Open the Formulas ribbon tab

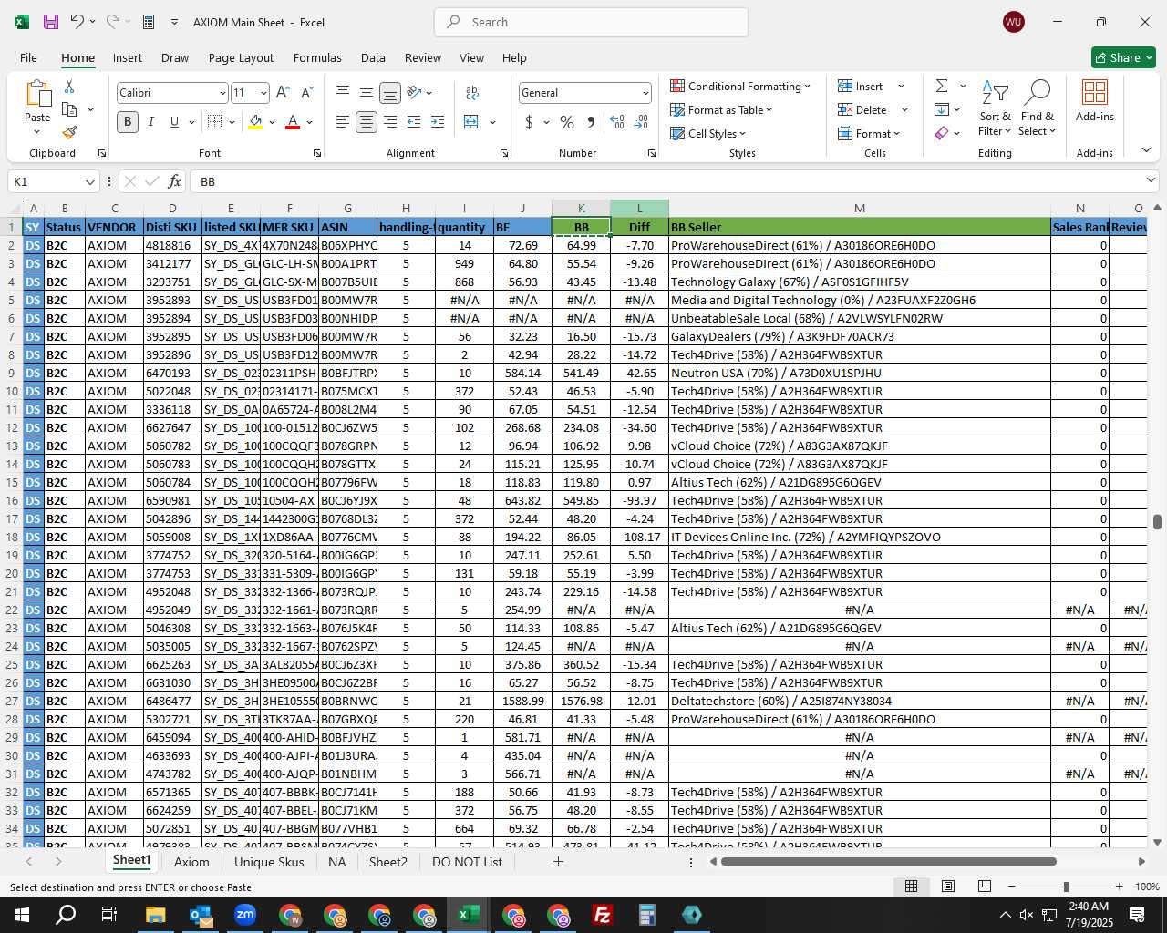(x=317, y=57)
